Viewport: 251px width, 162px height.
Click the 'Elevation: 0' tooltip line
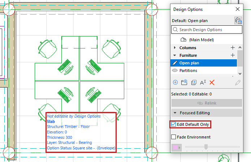coord(57,132)
